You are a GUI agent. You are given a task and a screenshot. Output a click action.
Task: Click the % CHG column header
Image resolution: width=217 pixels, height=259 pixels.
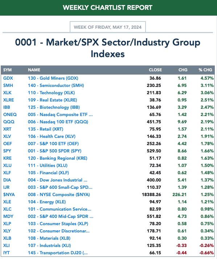coord(205,70)
